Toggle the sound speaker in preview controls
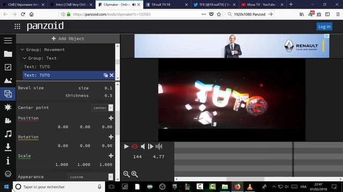 (x=143, y=147)
